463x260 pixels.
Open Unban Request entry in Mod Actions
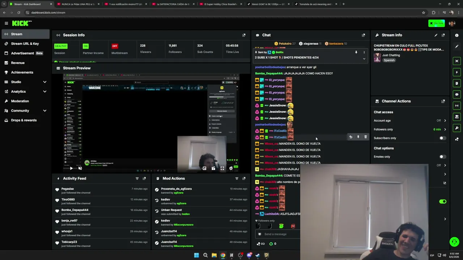click(x=171, y=210)
